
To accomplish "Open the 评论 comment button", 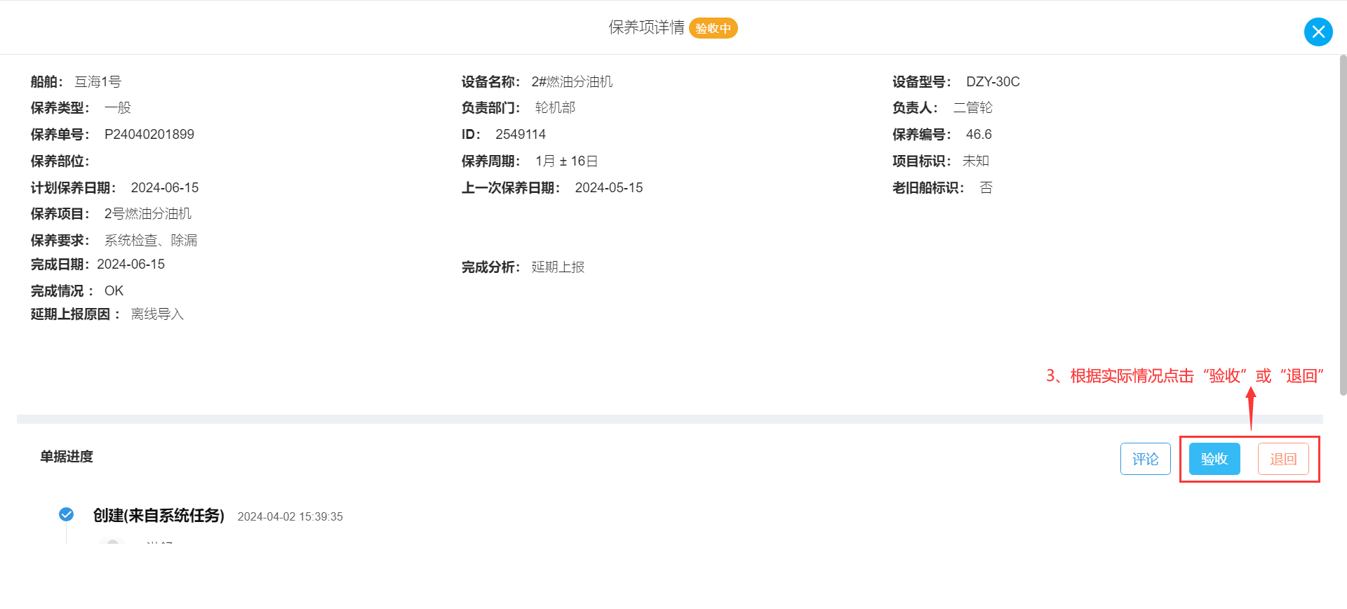I will click(x=1146, y=459).
